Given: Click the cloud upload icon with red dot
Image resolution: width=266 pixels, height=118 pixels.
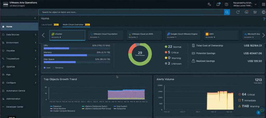Looking at the screenshot, I should point(247,12).
